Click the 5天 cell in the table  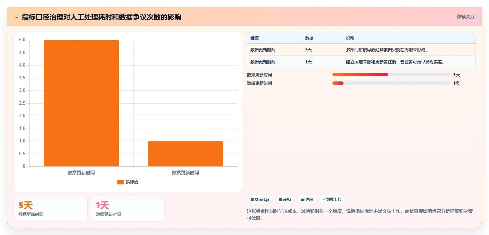pos(308,50)
